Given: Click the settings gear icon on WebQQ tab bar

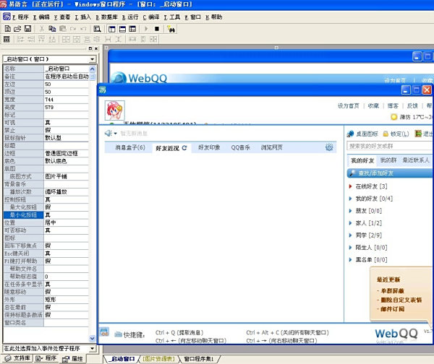Looking at the screenshot, I should pyautogui.click(x=329, y=147).
